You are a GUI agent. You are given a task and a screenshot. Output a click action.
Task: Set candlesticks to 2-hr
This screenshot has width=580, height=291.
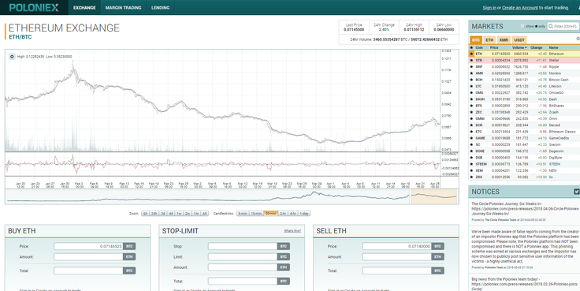pyautogui.click(x=283, y=214)
